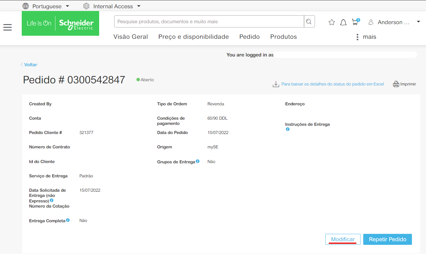Click the Excel download arrow icon
The image size is (426, 254).
pyautogui.click(x=276, y=84)
